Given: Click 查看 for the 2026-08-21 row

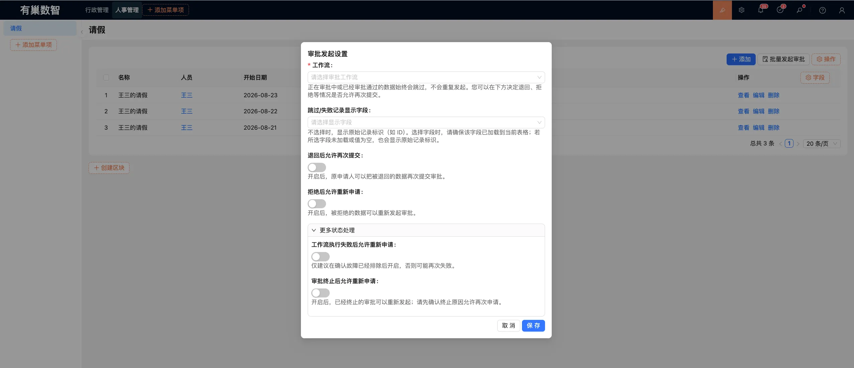Looking at the screenshot, I should 744,128.
